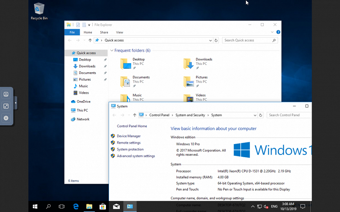Open Device Manager link
Screen dimensions: 340x212
click(x=129, y=136)
